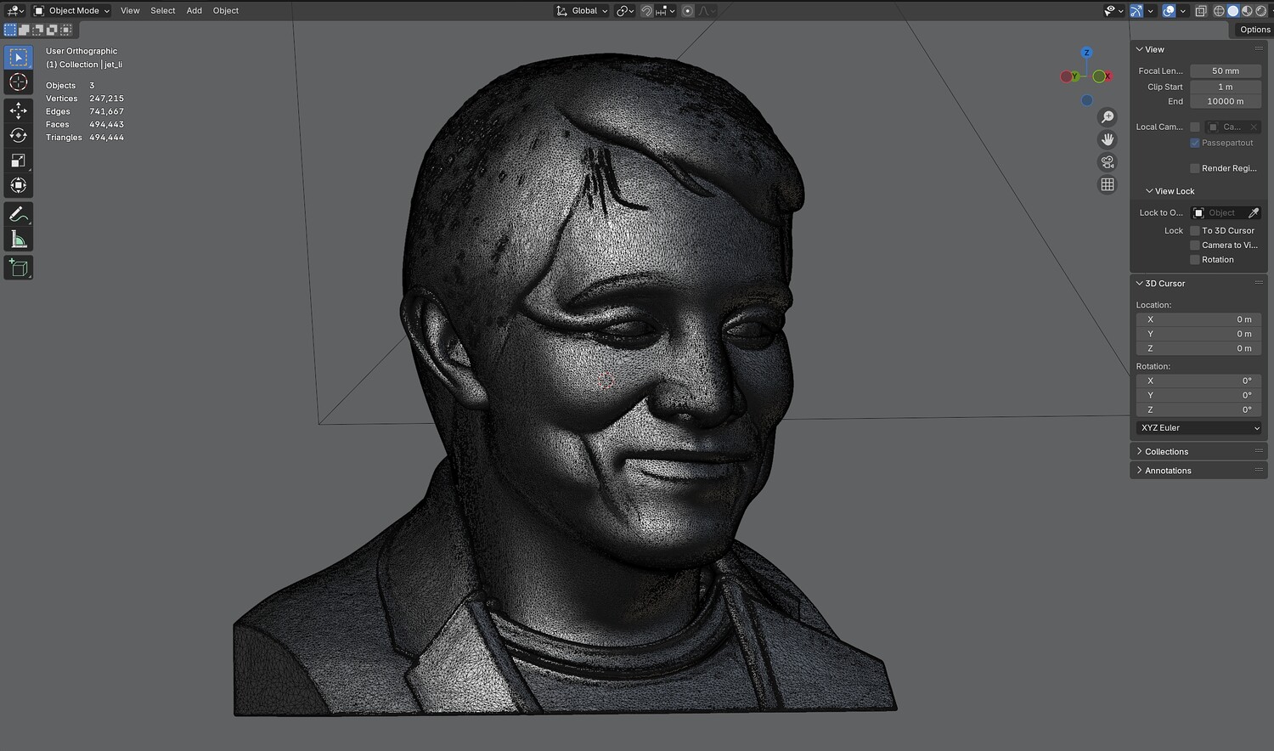Click the blue Z axis gizmo handle
The height and width of the screenshot is (751, 1274).
point(1086,53)
